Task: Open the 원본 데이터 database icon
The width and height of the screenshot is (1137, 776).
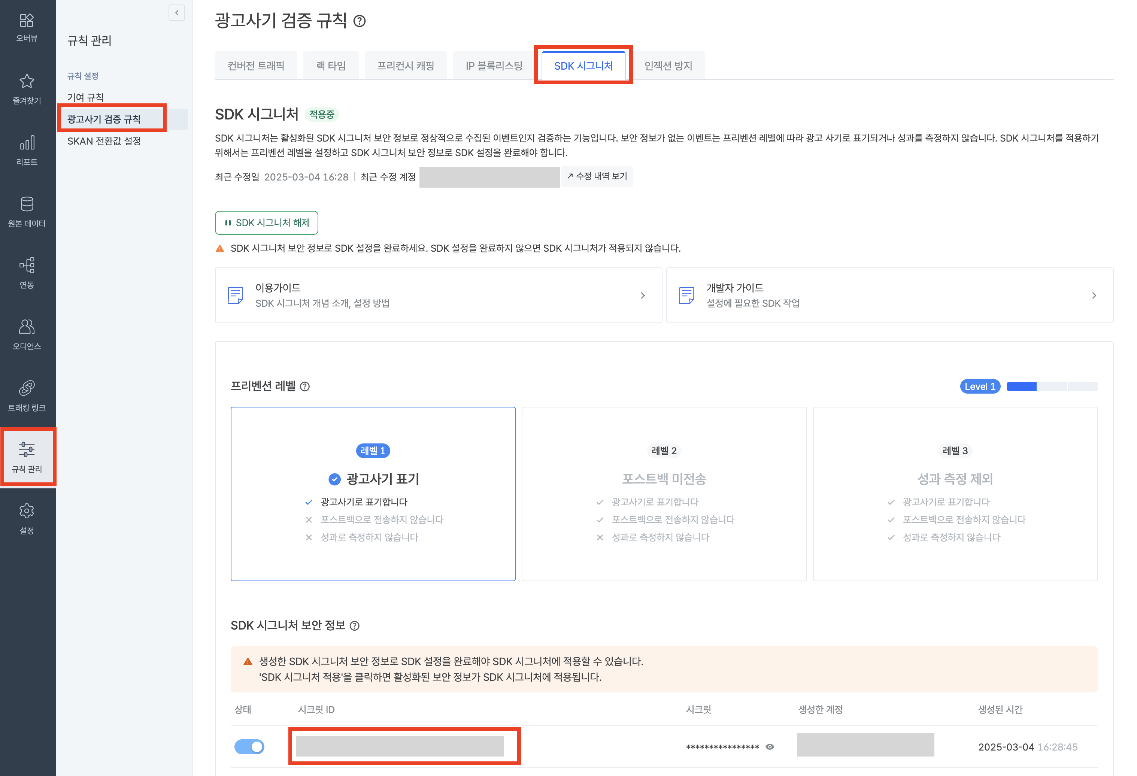Action: (27, 204)
